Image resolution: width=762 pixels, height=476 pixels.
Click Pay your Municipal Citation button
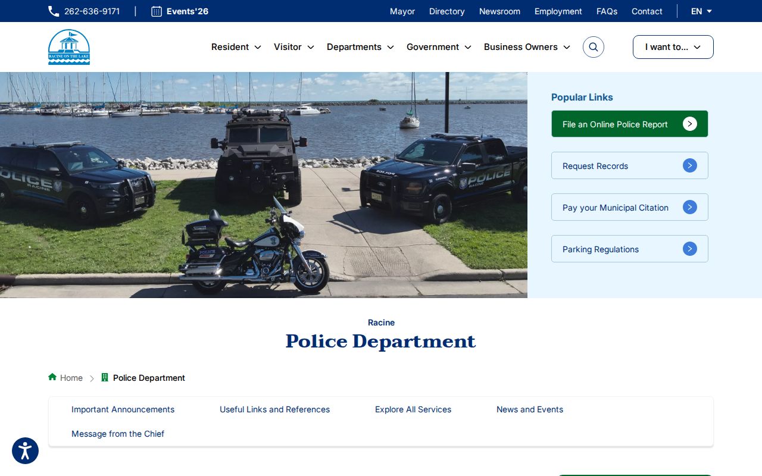(x=630, y=207)
